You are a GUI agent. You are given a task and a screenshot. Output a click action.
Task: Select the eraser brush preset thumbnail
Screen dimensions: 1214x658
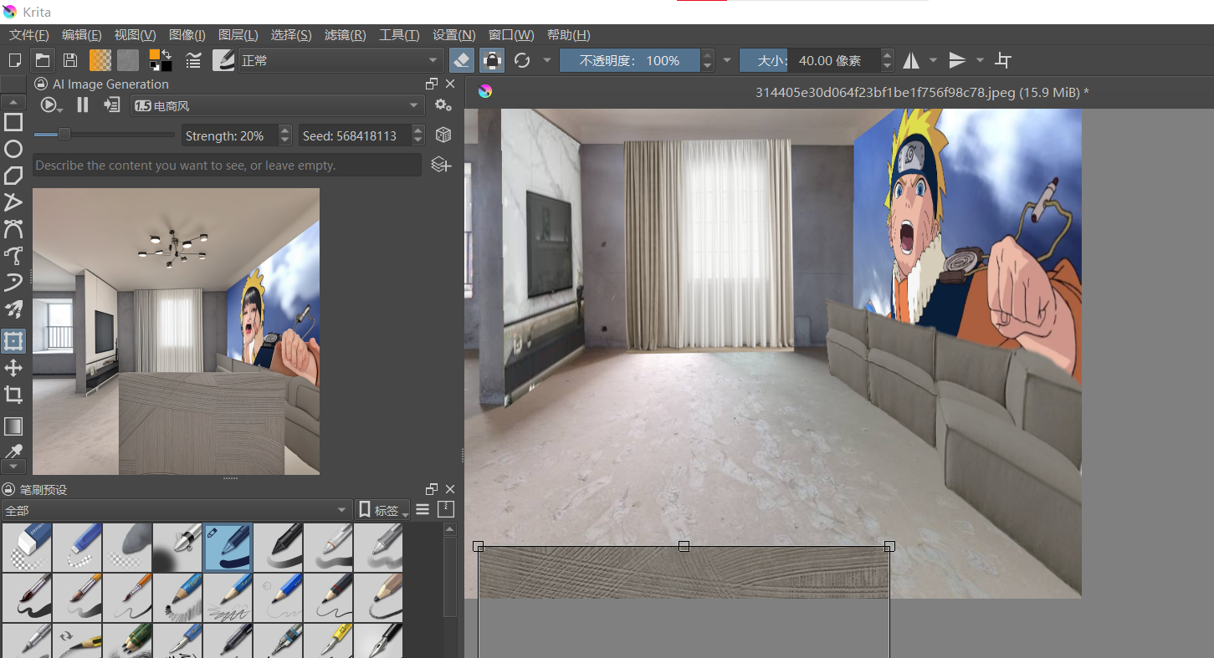pyautogui.click(x=27, y=548)
